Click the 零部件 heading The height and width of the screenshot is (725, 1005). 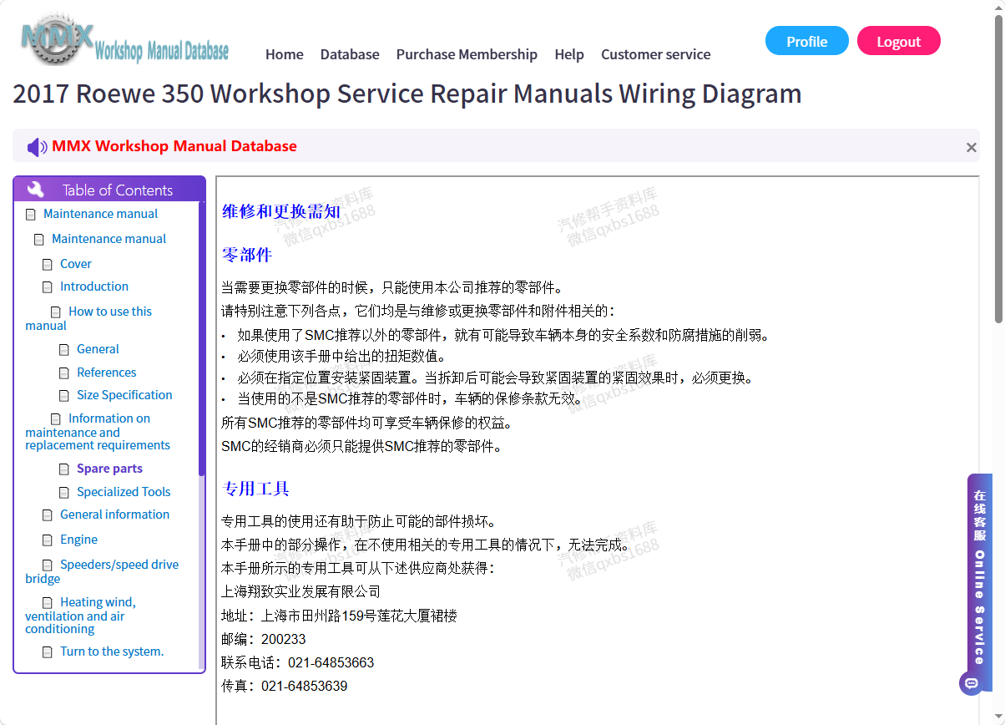[x=247, y=255]
